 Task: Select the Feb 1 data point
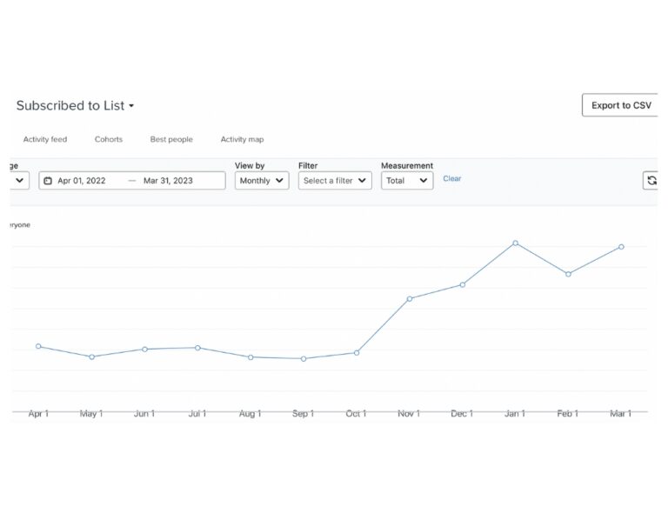(568, 274)
